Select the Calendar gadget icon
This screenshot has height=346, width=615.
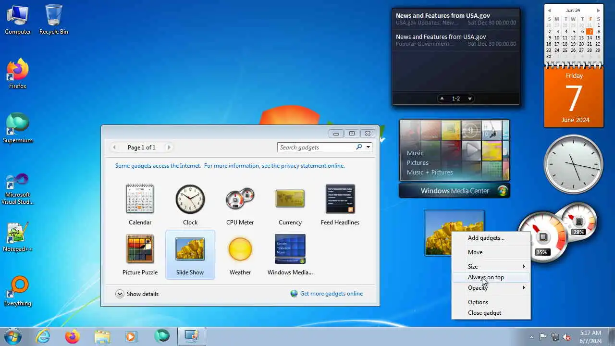tap(140, 199)
